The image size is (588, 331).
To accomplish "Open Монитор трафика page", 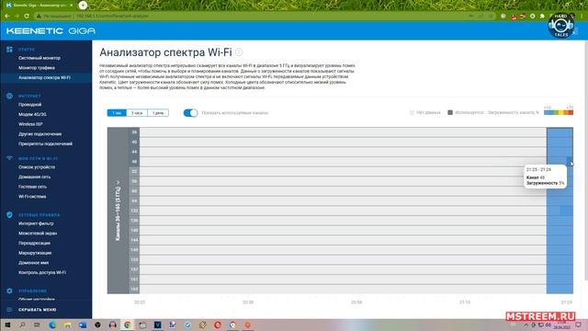I will pyautogui.click(x=37, y=68).
